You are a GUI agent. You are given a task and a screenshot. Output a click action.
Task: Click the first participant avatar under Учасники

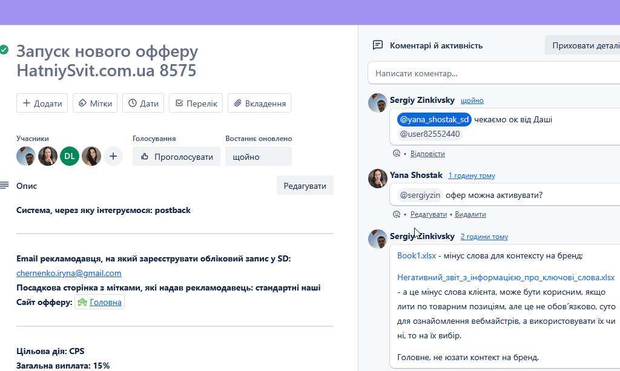(26, 157)
